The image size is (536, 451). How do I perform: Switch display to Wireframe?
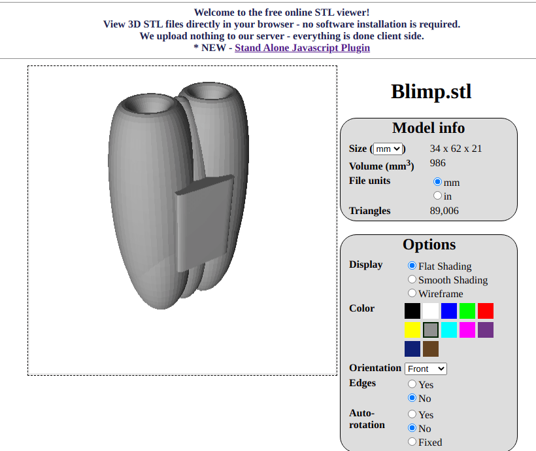(x=412, y=293)
